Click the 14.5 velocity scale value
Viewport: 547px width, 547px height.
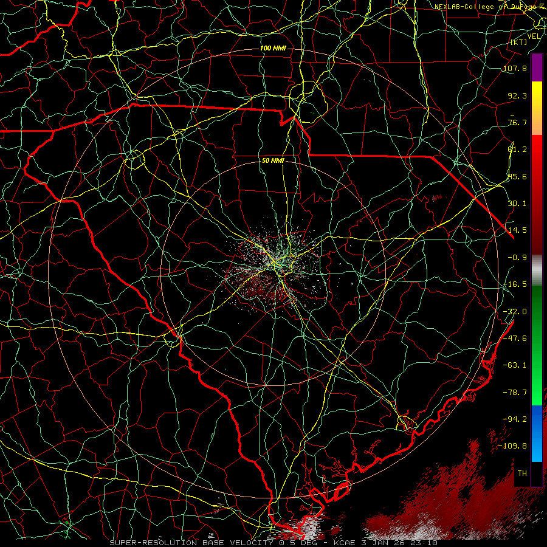click(x=517, y=230)
